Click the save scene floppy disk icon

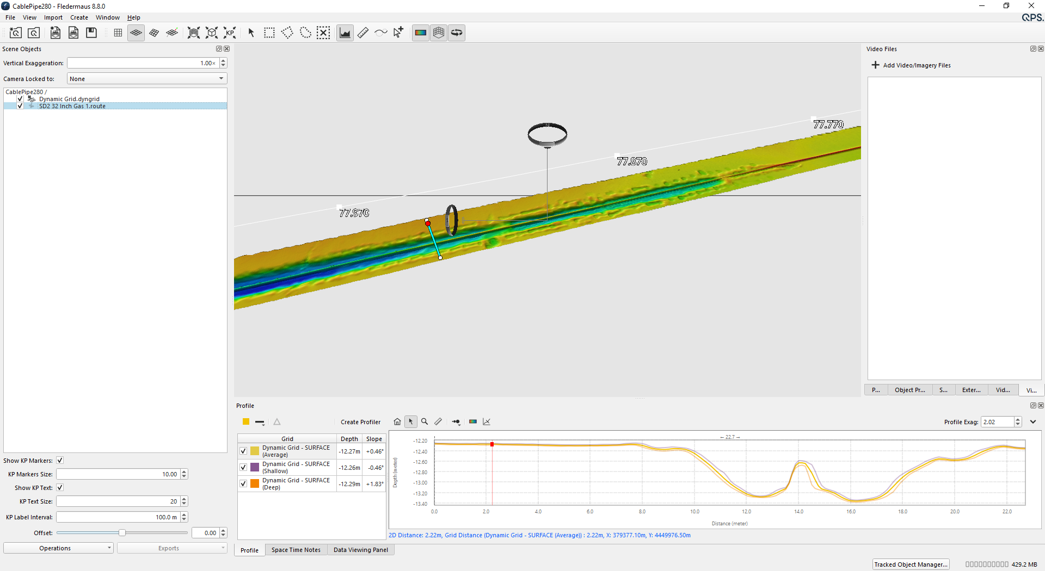coord(91,33)
